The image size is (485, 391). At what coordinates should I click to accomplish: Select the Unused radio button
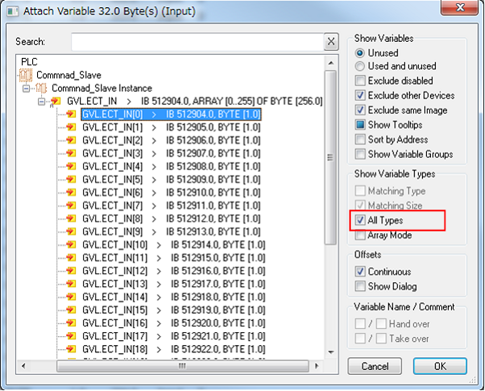[x=361, y=52]
